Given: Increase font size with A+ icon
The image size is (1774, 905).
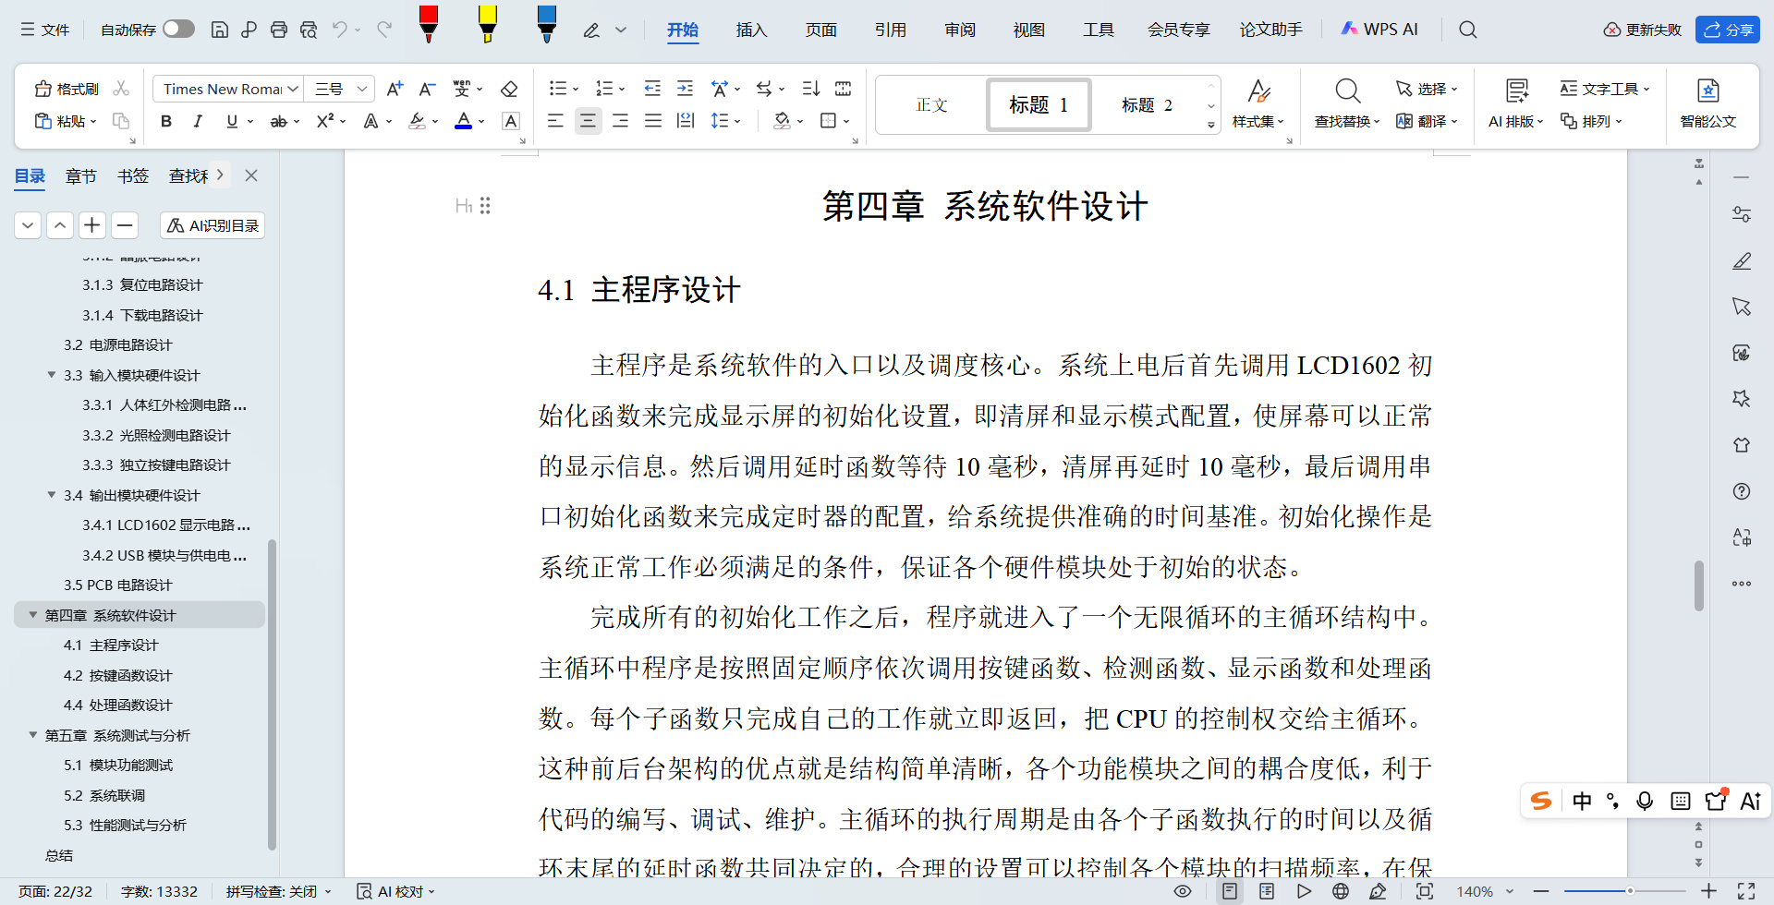Looking at the screenshot, I should tap(395, 89).
